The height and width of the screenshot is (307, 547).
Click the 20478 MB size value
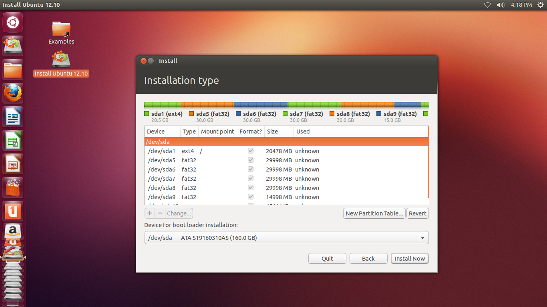tap(279, 151)
